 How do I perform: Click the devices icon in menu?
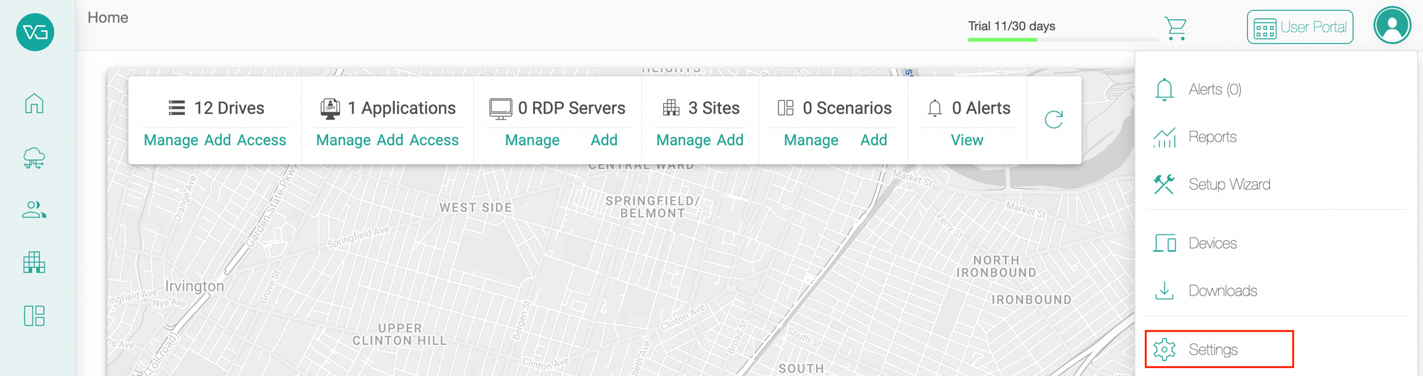1165,243
